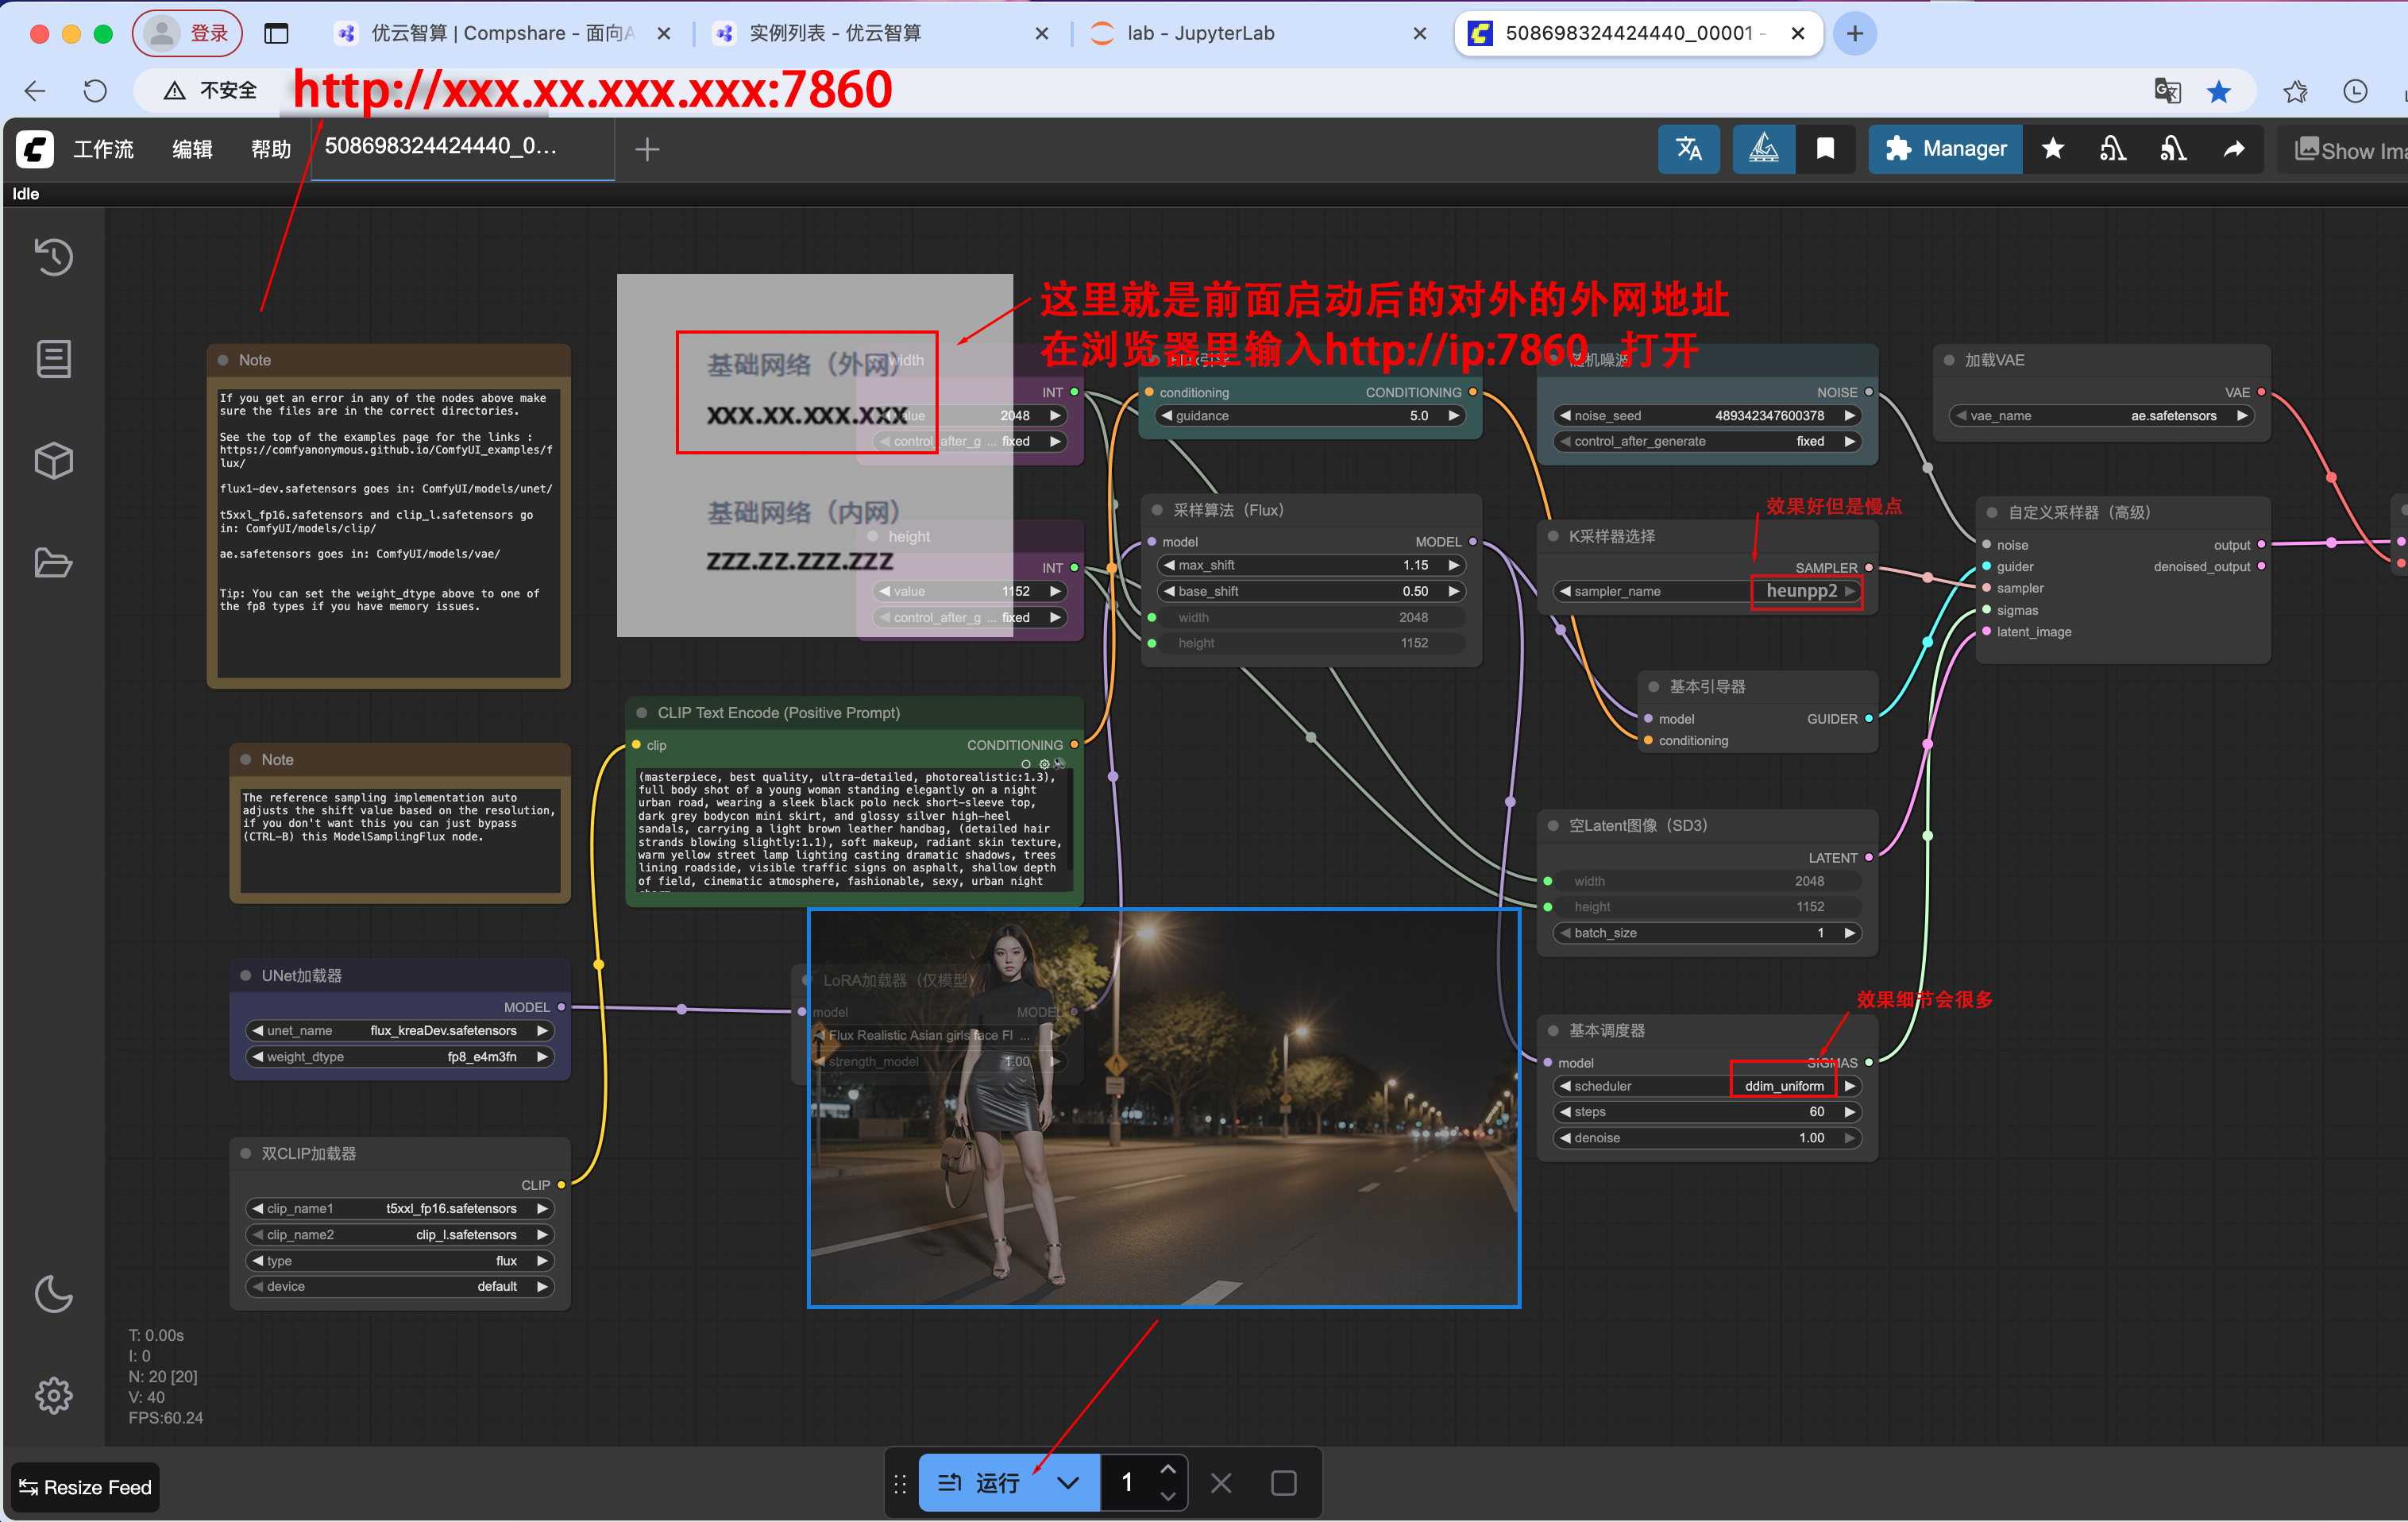Switch to the 实例列表 - 优云智算 tab
The height and width of the screenshot is (1522, 2408).
pos(880,33)
